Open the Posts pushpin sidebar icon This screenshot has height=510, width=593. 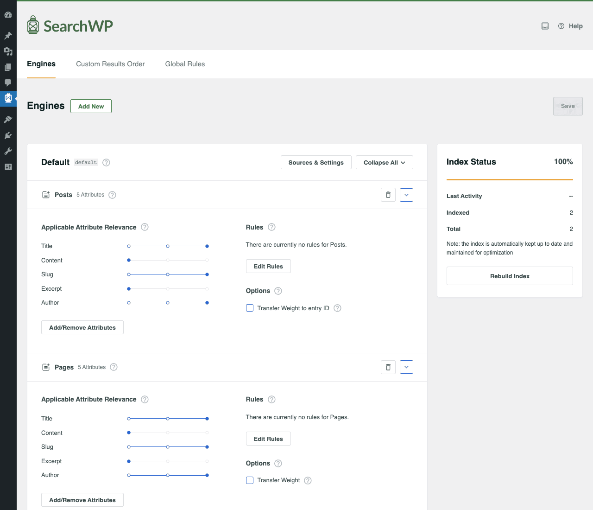click(8, 36)
